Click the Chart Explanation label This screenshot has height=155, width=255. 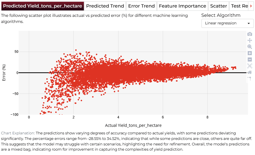pyautogui.click(x=18, y=133)
